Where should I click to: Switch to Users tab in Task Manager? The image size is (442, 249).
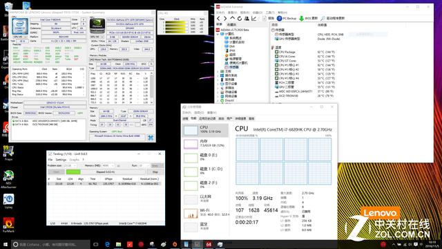(x=229, y=118)
